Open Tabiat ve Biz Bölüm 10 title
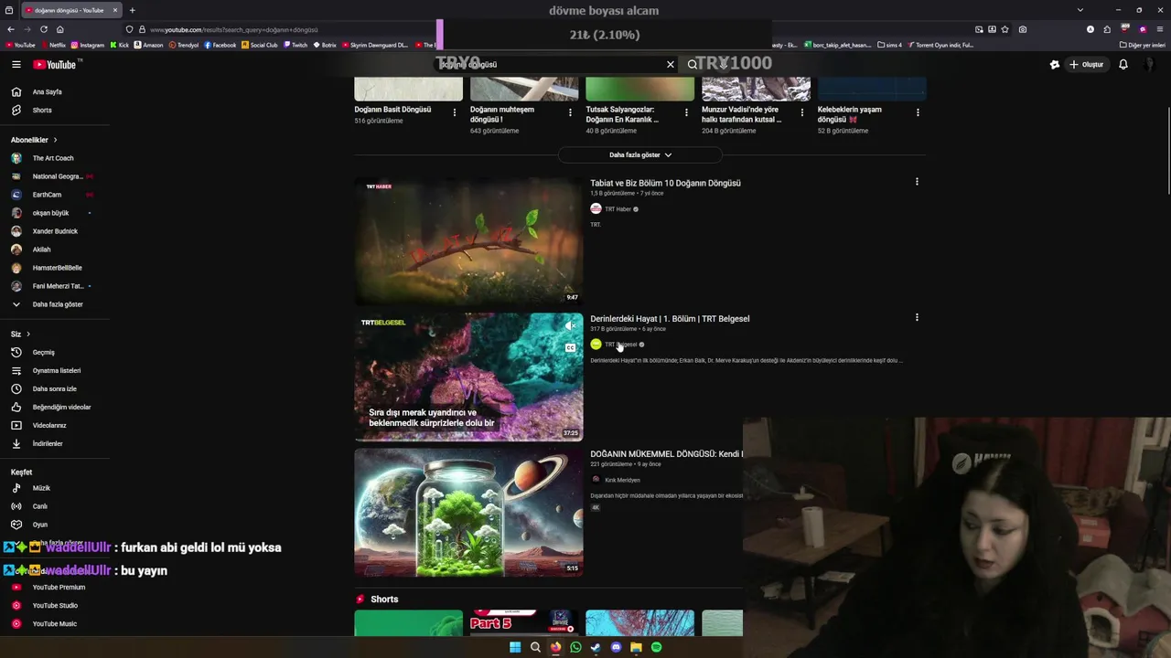This screenshot has height=658, width=1171. pyautogui.click(x=665, y=183)
